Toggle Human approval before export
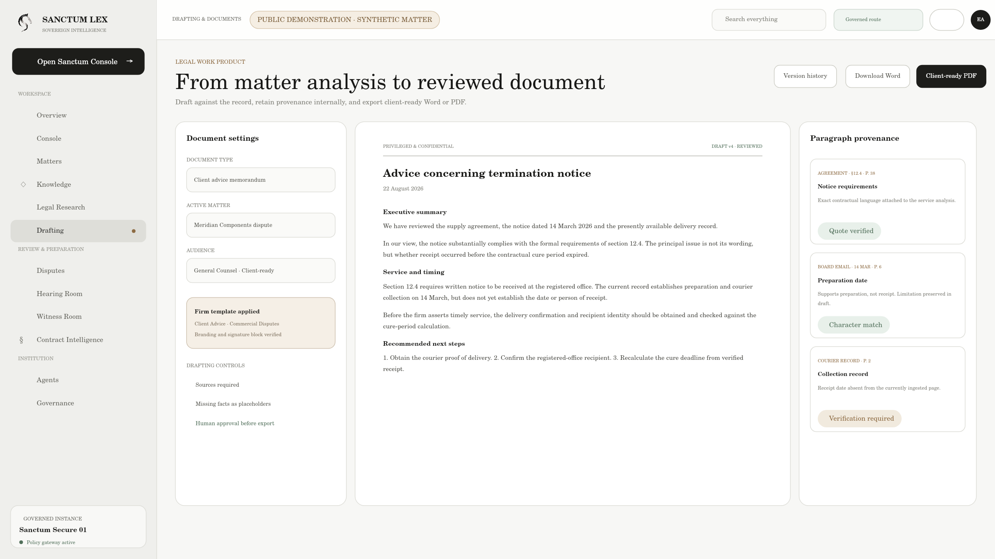 [235, 424]
